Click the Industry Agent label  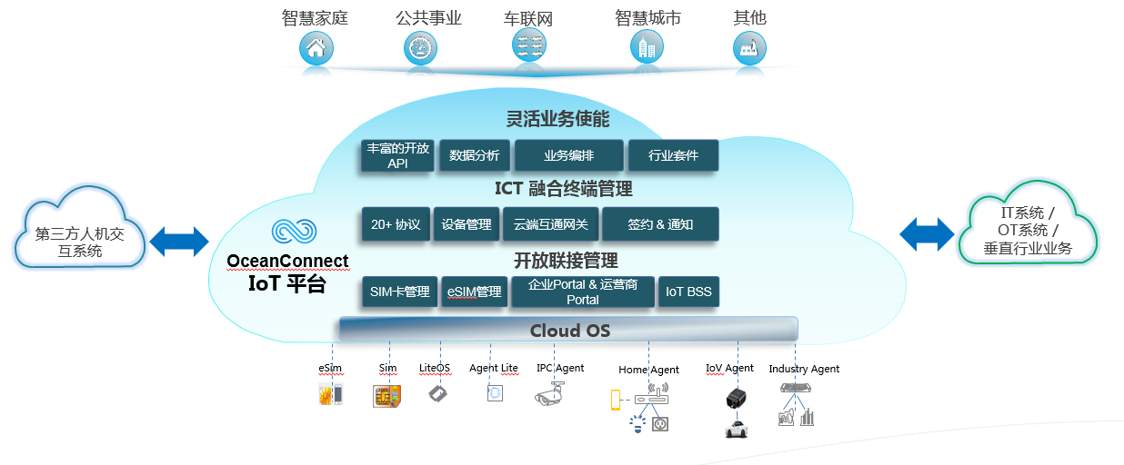point(804,370)
